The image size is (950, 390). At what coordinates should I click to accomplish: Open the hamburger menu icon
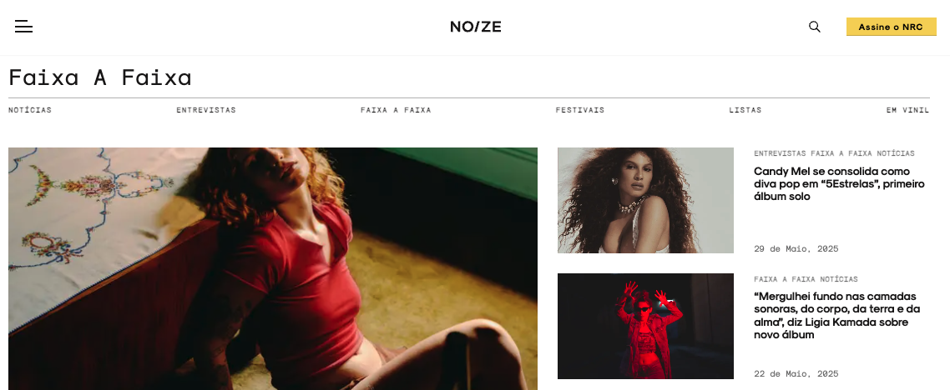[23, 26]
